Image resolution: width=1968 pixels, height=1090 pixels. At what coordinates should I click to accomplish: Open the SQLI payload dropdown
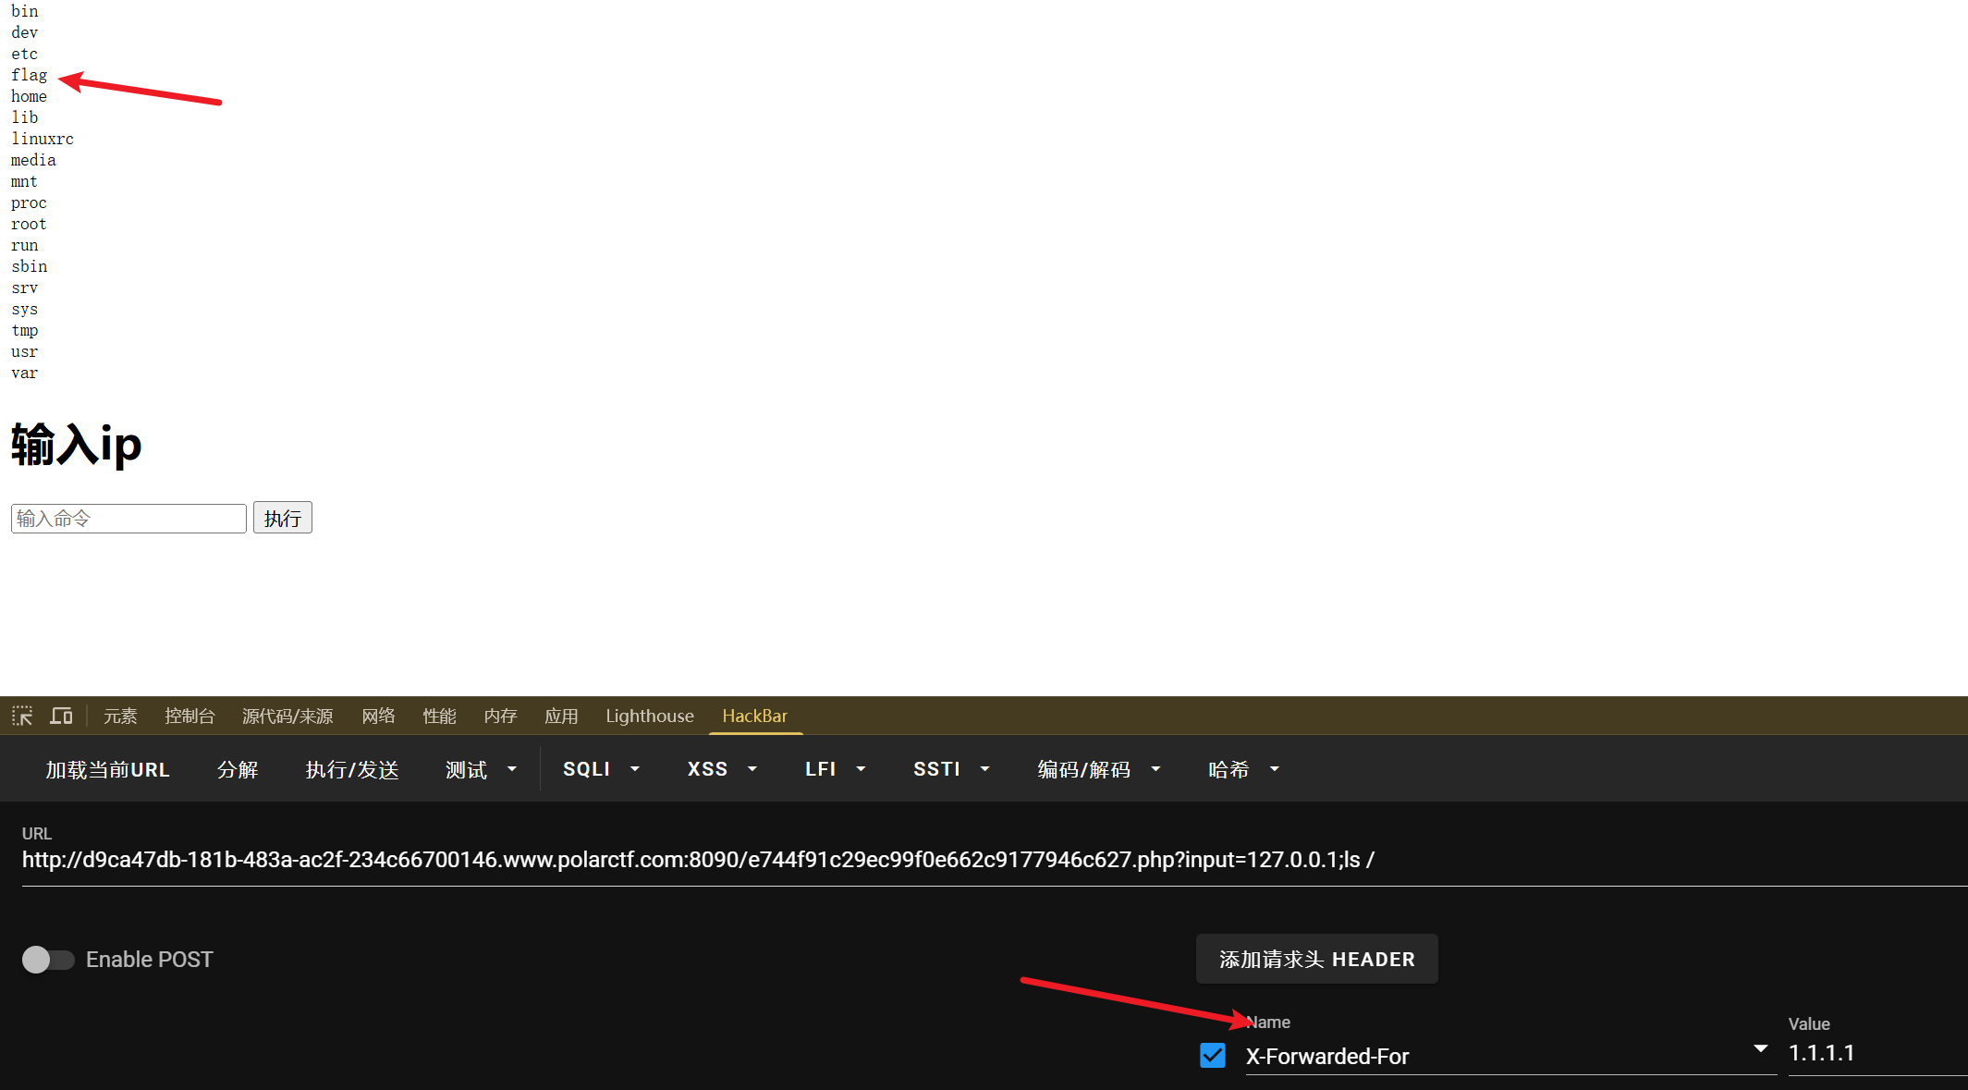tap(634, 768)
